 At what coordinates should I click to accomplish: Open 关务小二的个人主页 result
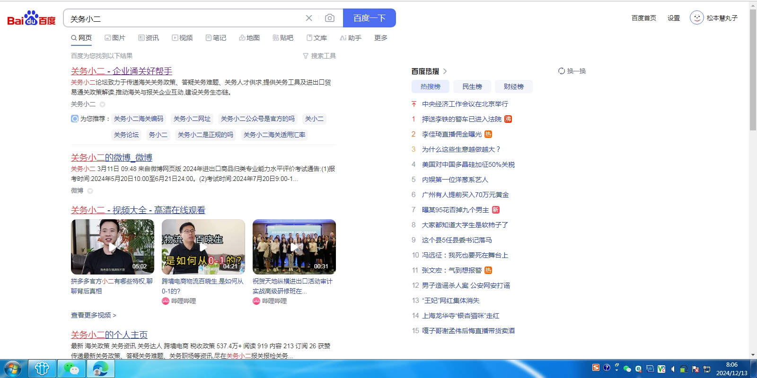109,335
